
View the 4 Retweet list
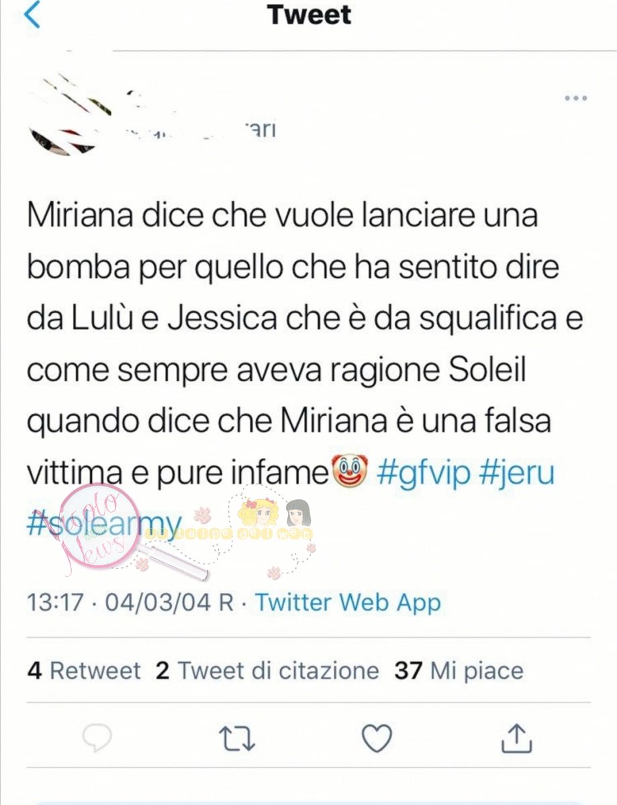85,670
